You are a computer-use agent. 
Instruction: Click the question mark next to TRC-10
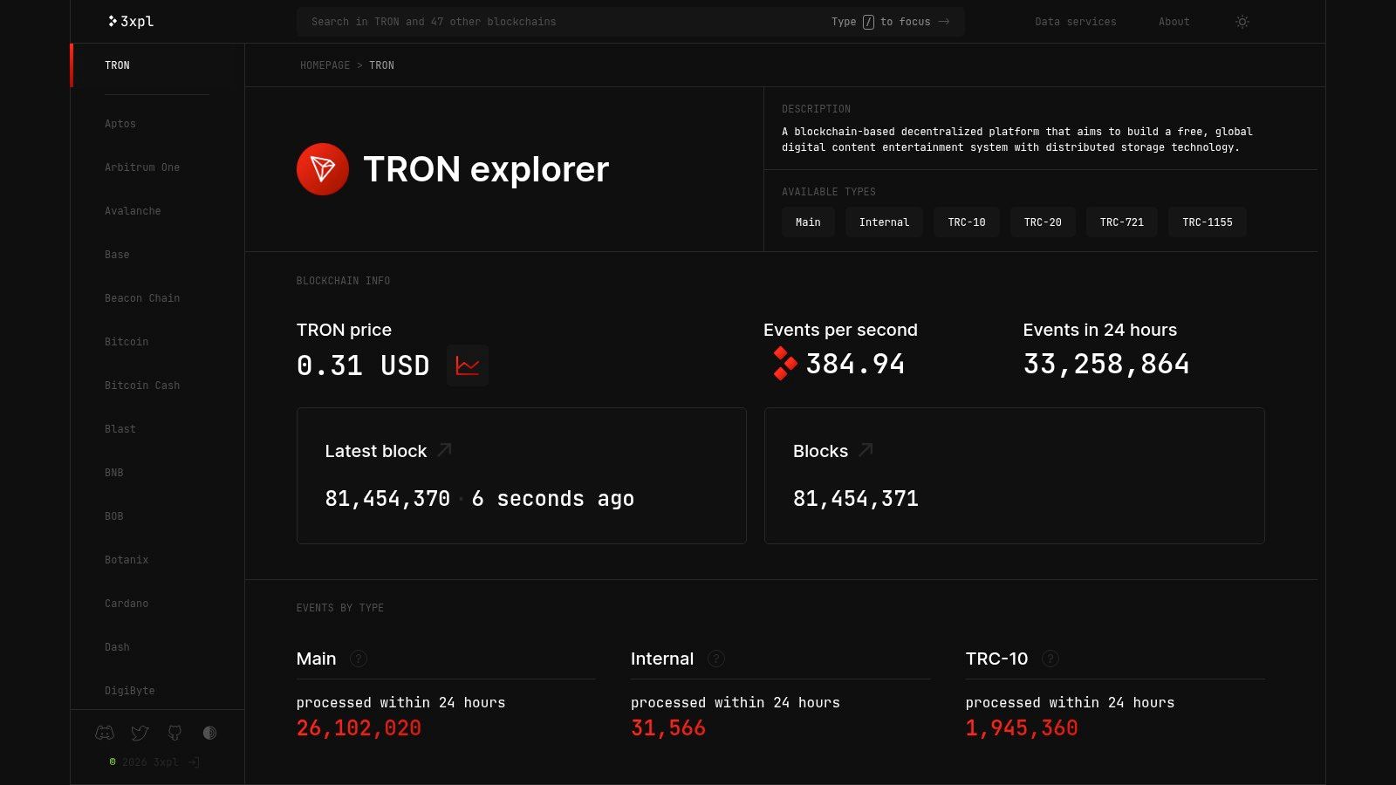point(1051,659)
